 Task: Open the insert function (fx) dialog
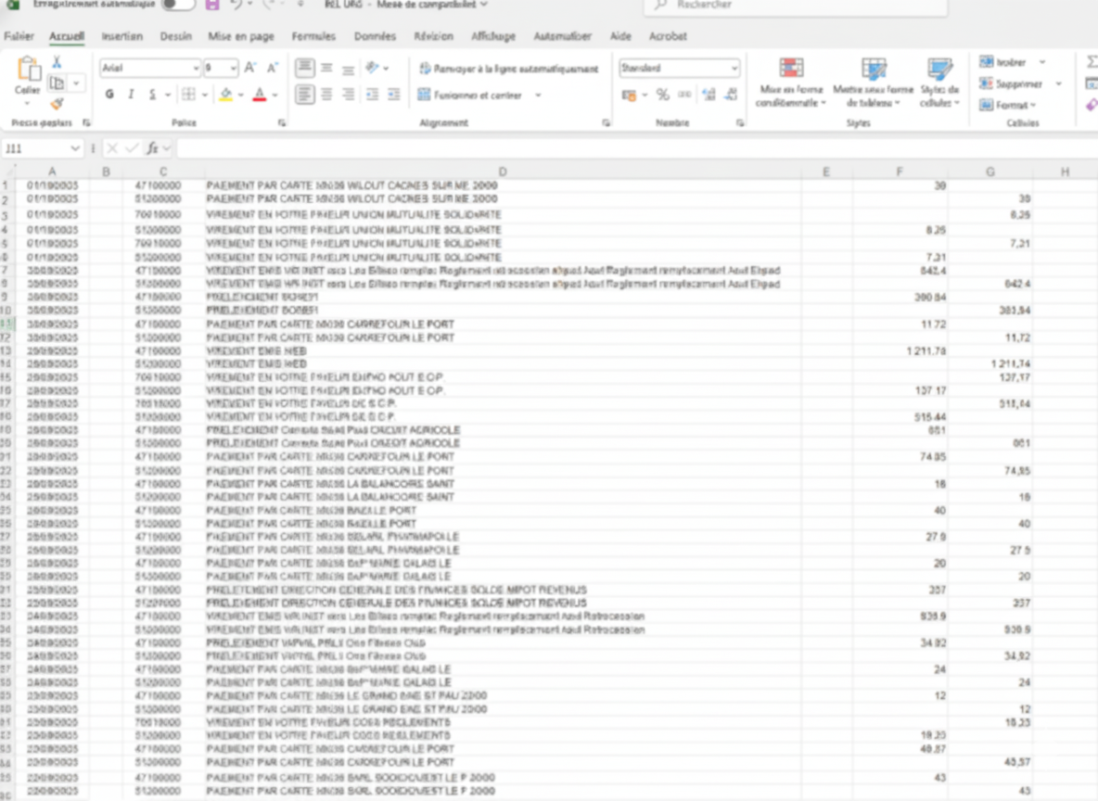click(152, 148)
